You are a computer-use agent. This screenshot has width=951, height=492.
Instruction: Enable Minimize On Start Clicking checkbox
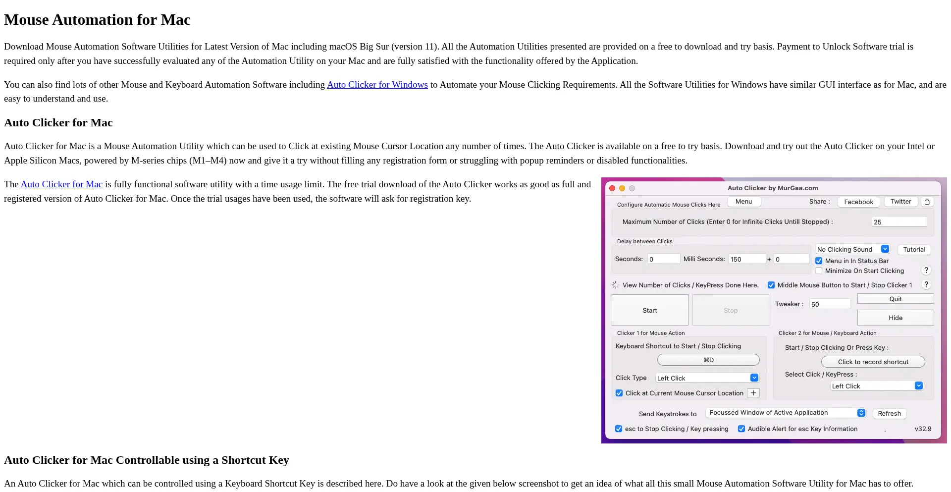tap(819, 271)
